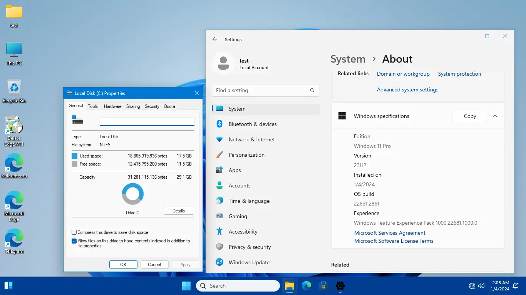526x295 pixels.
Task: Click the drive label text field
Action: [x=147, y=121]
